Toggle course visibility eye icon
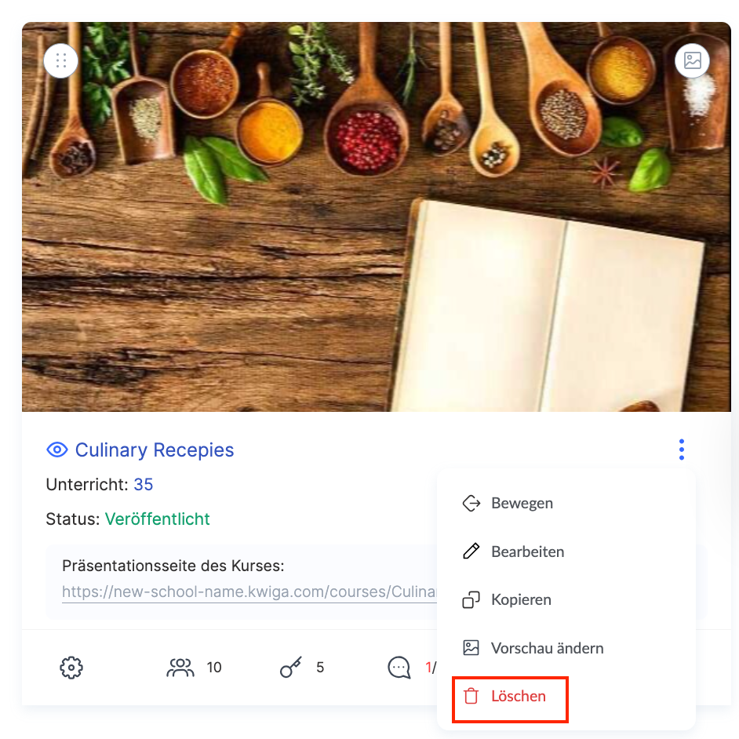This screenshot has width=739, height=739. (x=57, y=450)
